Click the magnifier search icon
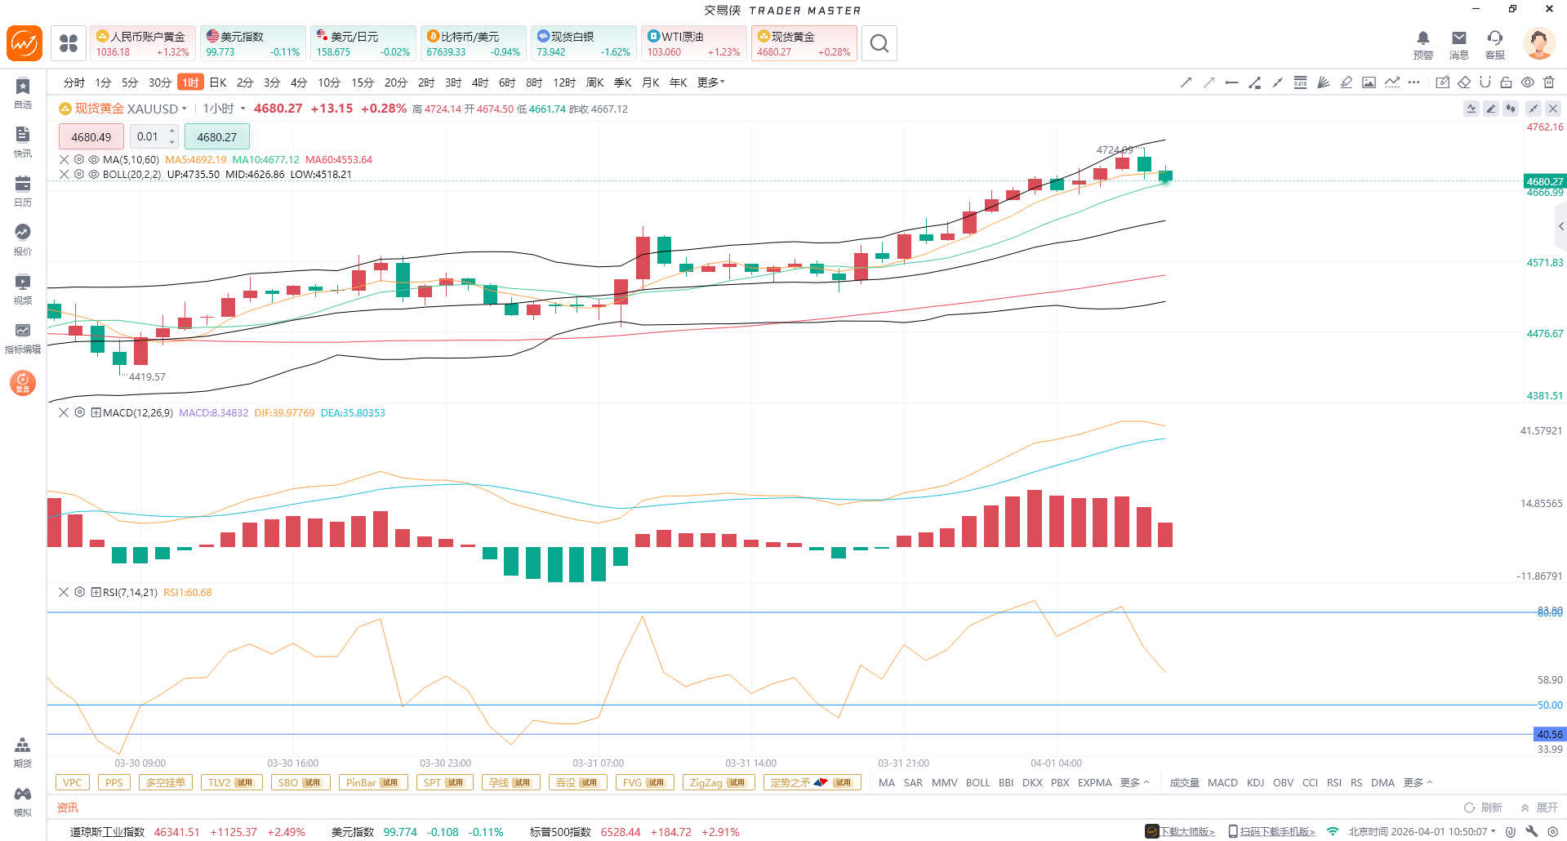This screenshot has height=841, width=1567. 879,43
